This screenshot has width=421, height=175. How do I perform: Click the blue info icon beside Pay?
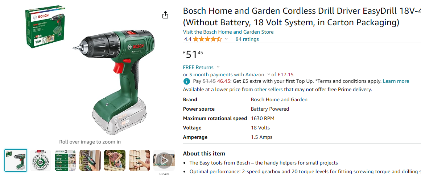[186, 81]
